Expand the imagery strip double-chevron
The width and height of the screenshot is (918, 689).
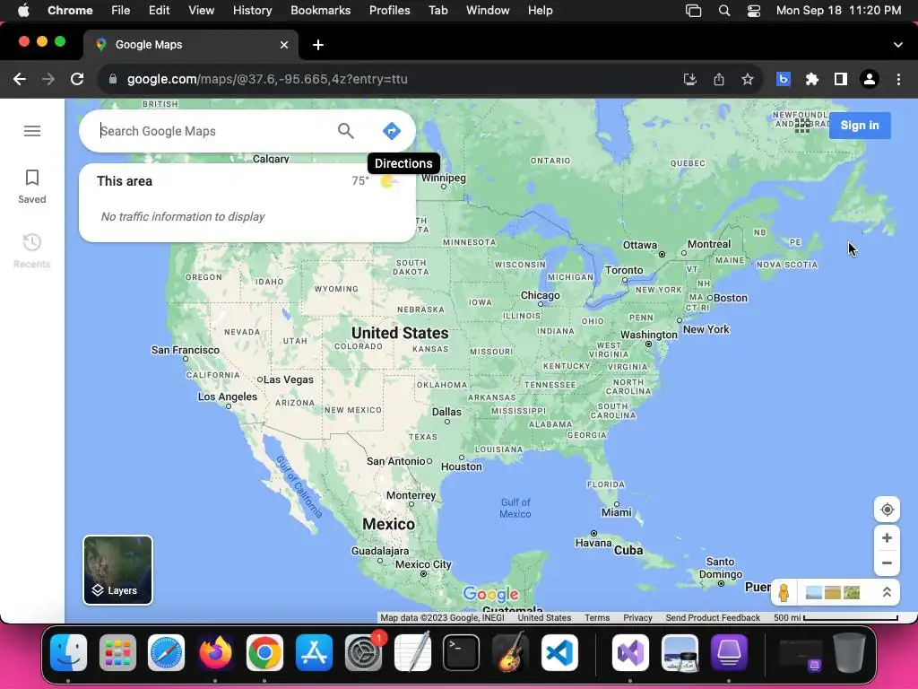point(887,592)
